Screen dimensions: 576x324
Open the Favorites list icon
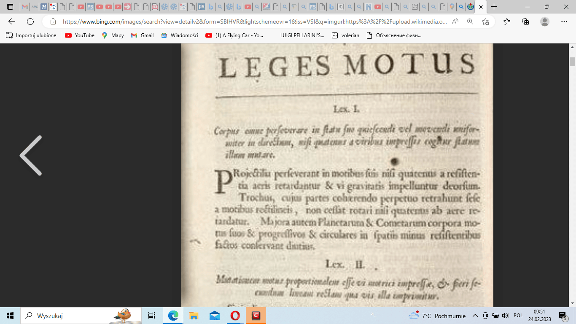507,22
